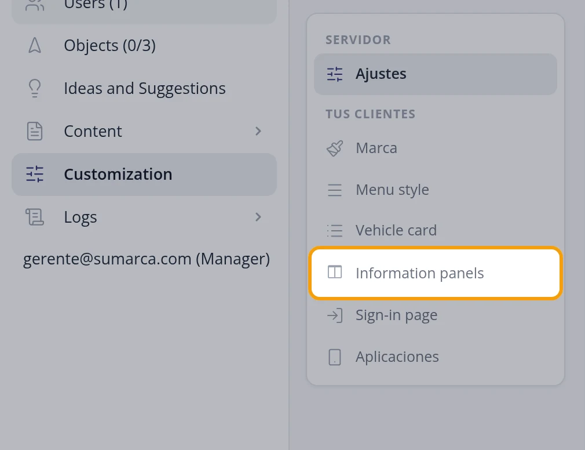Click gerente@sumarca.com (Manager) account label
The width and height of the screenshot is (585, 450).
tap(146, 259)
